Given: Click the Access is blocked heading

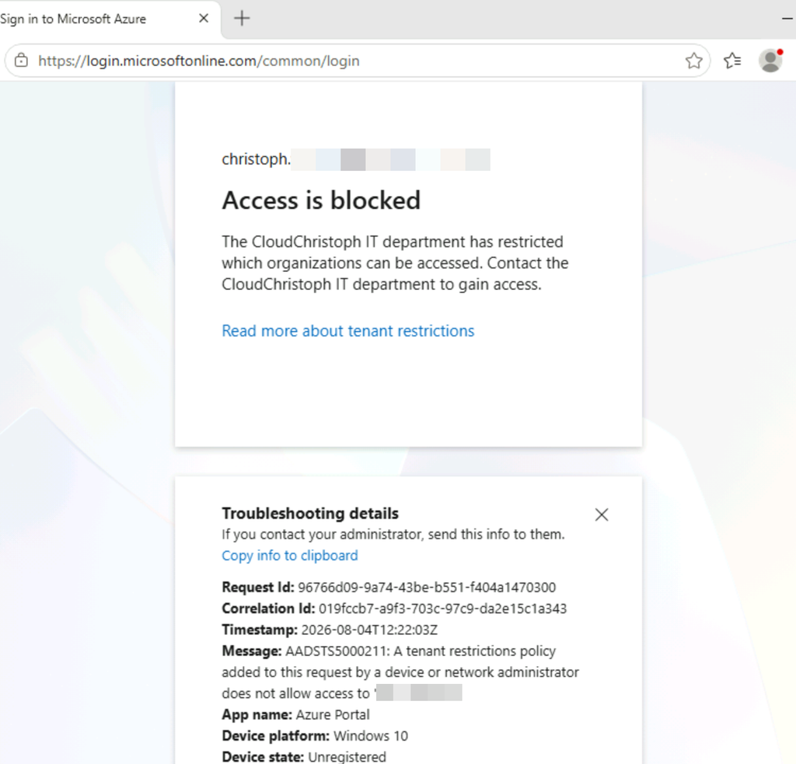Looking at the screenshot, I should (321, 200).
